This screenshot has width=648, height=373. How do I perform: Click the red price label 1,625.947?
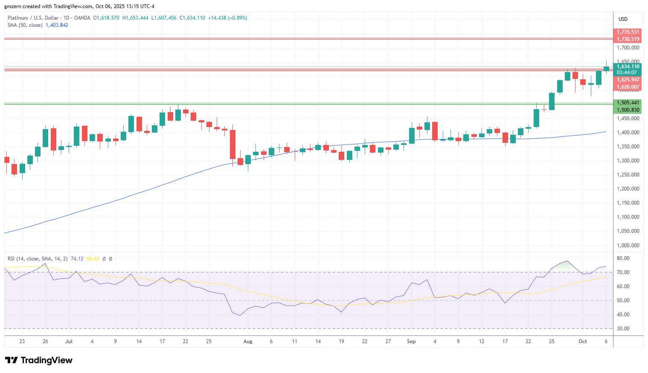627,80
